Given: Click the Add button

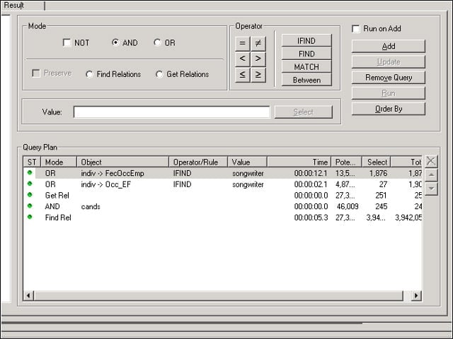Looking at the screenshot, I should point(389,46).
